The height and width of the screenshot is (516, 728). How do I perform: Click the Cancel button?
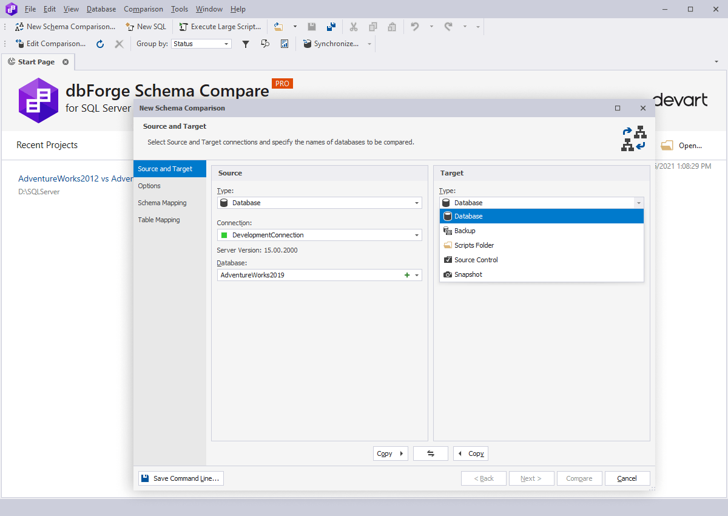click(627, 478)
